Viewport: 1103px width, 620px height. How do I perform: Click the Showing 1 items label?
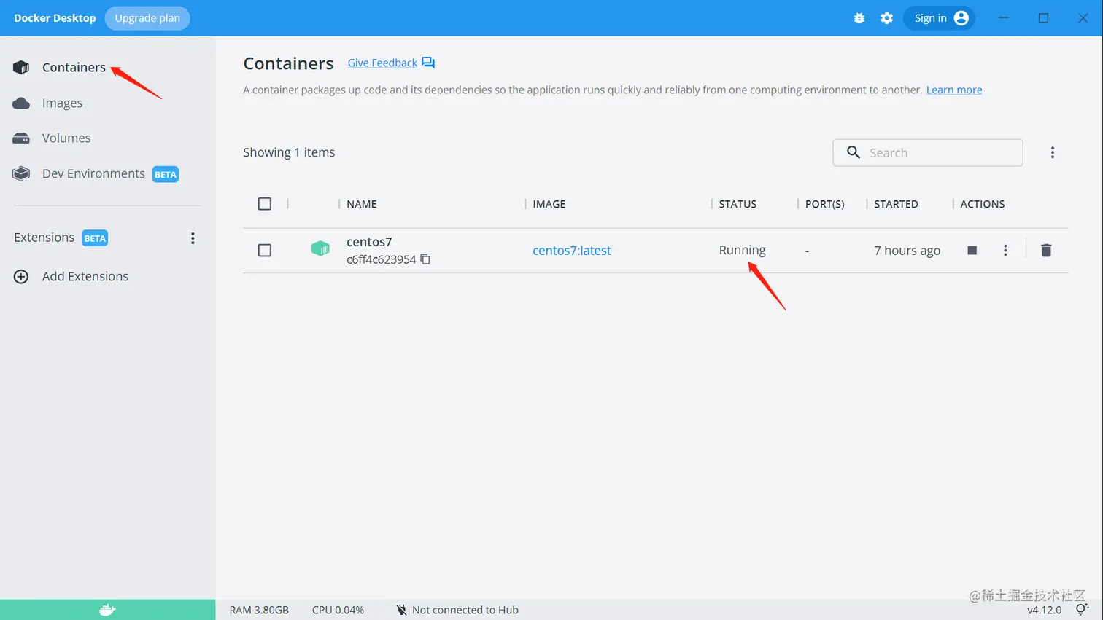point(289,153)
